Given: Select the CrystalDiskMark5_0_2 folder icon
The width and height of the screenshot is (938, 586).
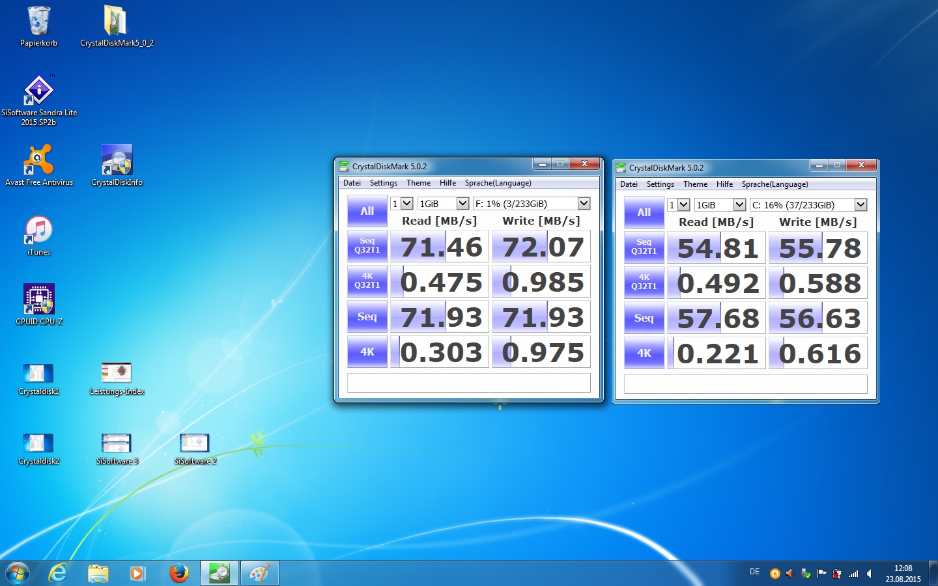Looking at the screenshot, I should (116, 26).
